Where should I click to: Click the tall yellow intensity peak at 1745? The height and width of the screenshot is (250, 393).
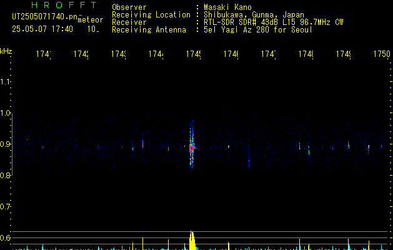(x=192, y=240)
